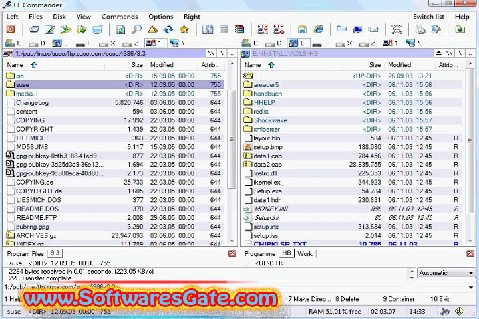
Task: Select data2.cab in right panel
Action: coord(352,165)
